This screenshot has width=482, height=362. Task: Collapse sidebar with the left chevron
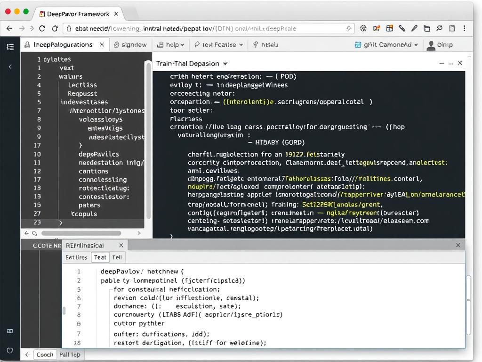pos(10,66)
